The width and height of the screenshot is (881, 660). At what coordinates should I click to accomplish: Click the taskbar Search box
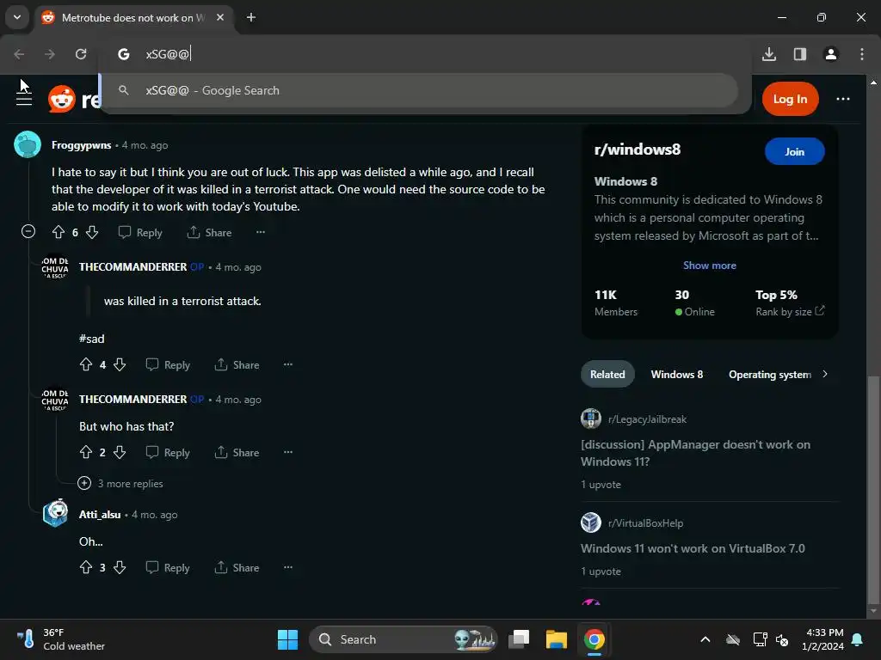pos(403,639)
